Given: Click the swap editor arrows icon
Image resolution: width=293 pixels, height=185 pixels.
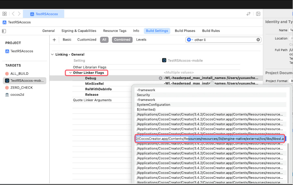Looking at the screenshot, I should (x=248, y=14).
